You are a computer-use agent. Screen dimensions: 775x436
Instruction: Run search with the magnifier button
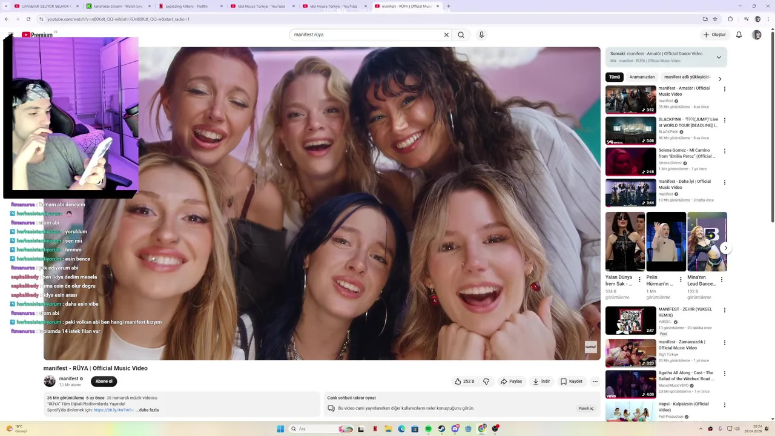pyautogui.click(x=461, y=35)
